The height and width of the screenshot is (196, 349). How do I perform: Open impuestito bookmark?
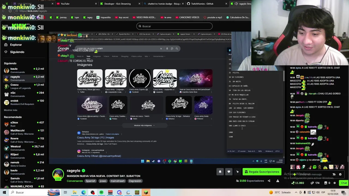click(x=103, y=17)
